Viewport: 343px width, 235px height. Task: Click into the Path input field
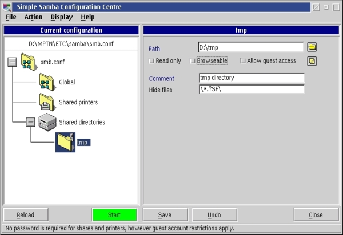point(251,47)
